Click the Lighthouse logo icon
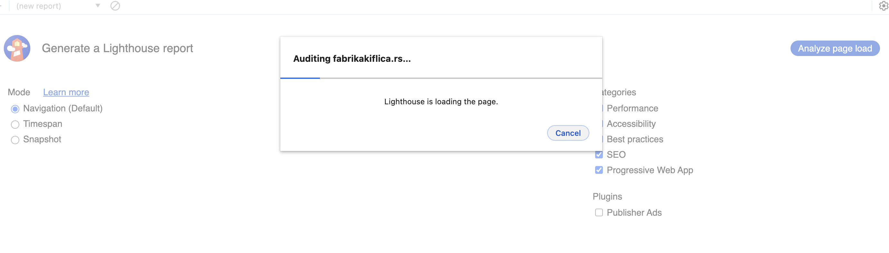889x253 pixels. click(17, 48)
